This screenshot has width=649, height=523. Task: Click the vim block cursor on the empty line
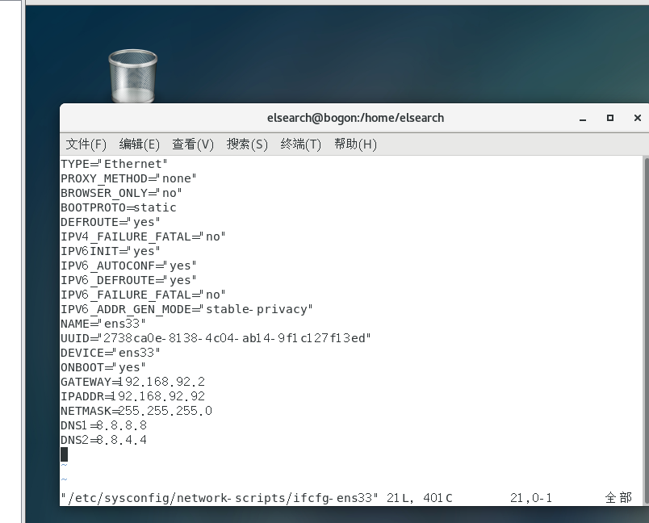(x=64, y=454)
